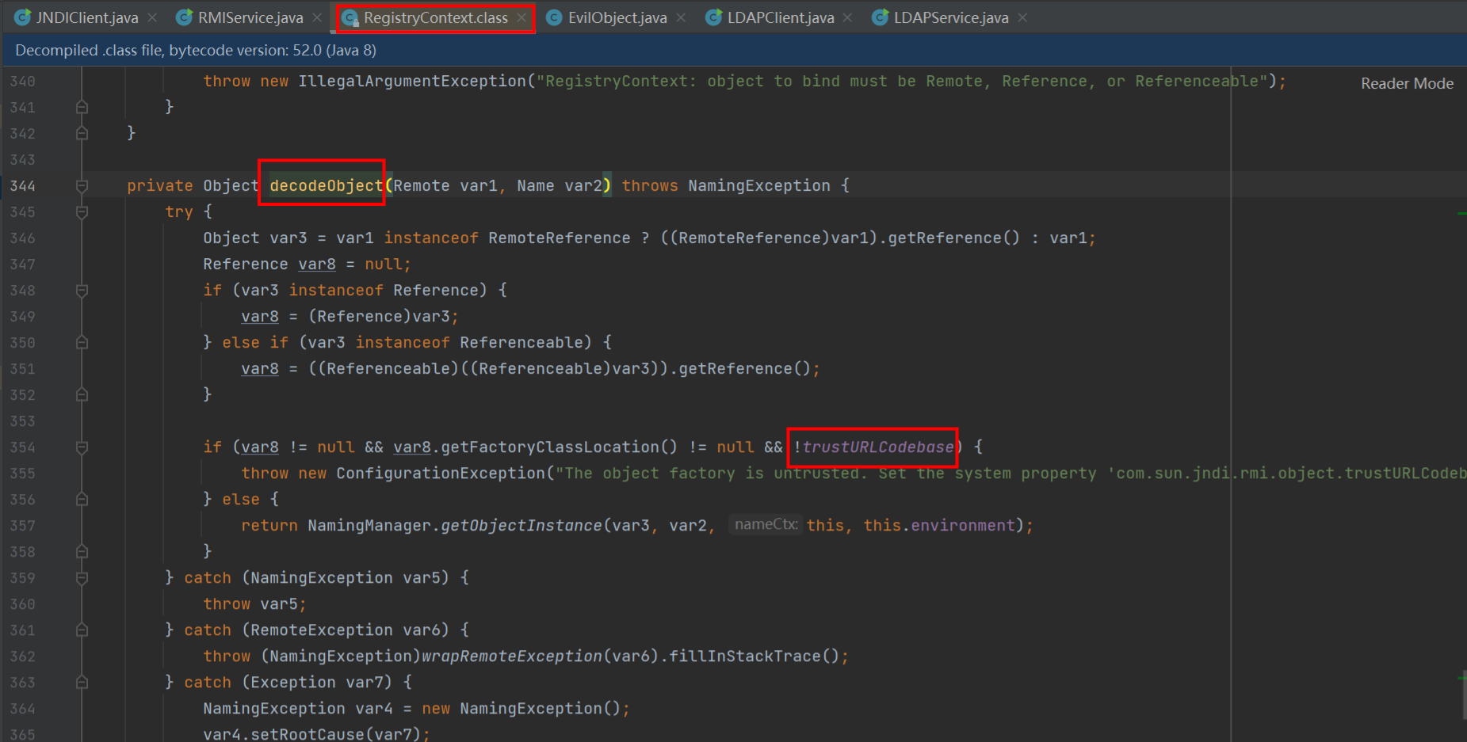This screenshot has height=742, width=1467.
Task: Click the LDAPClient.java class file icon
Action: pos(714,17)
